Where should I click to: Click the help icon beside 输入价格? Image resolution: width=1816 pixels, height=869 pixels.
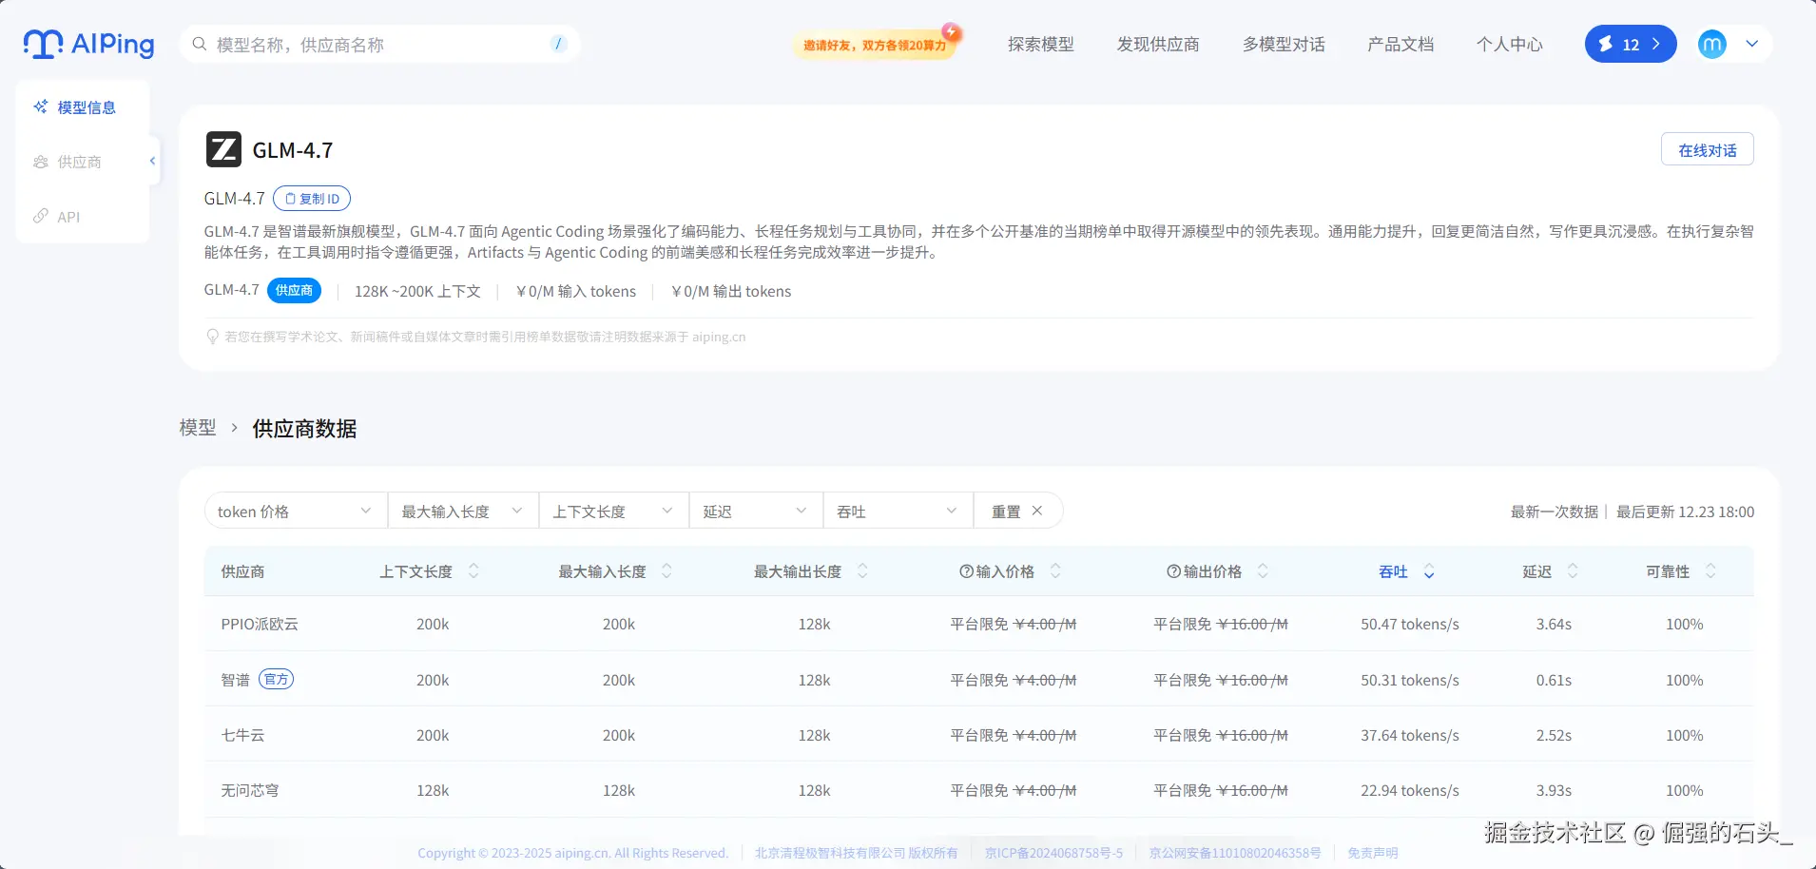966,571
